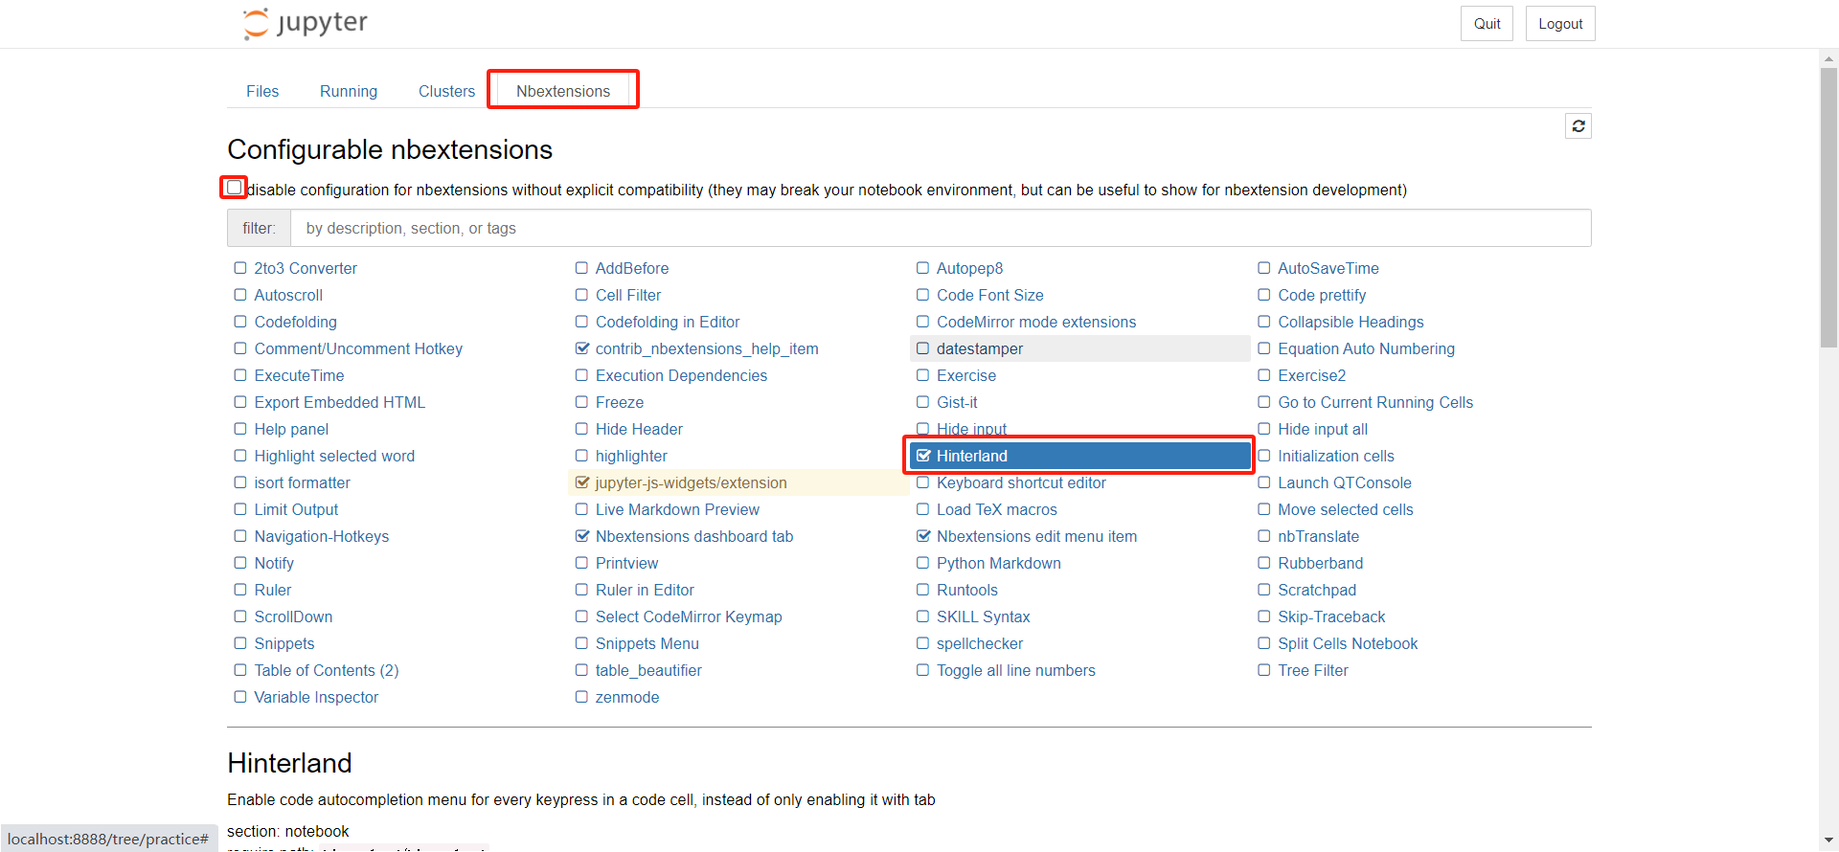Select the Variable Inspector extension

click(316, 697)
